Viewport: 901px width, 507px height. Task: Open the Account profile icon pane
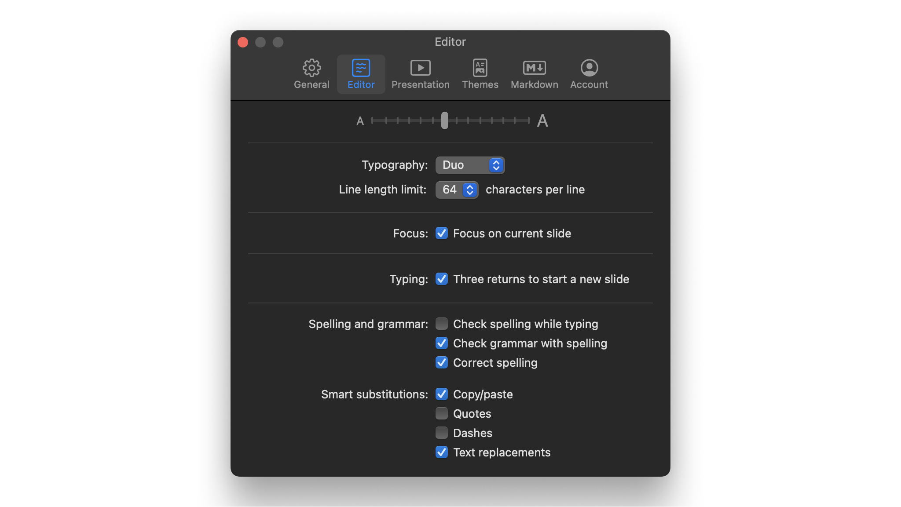point(589,68)
